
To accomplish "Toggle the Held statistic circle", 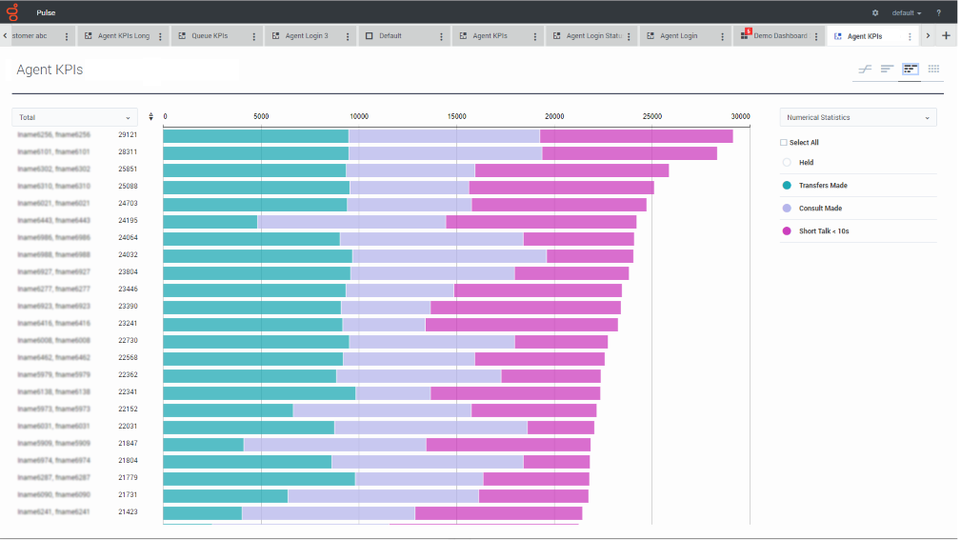I will 787,163.
